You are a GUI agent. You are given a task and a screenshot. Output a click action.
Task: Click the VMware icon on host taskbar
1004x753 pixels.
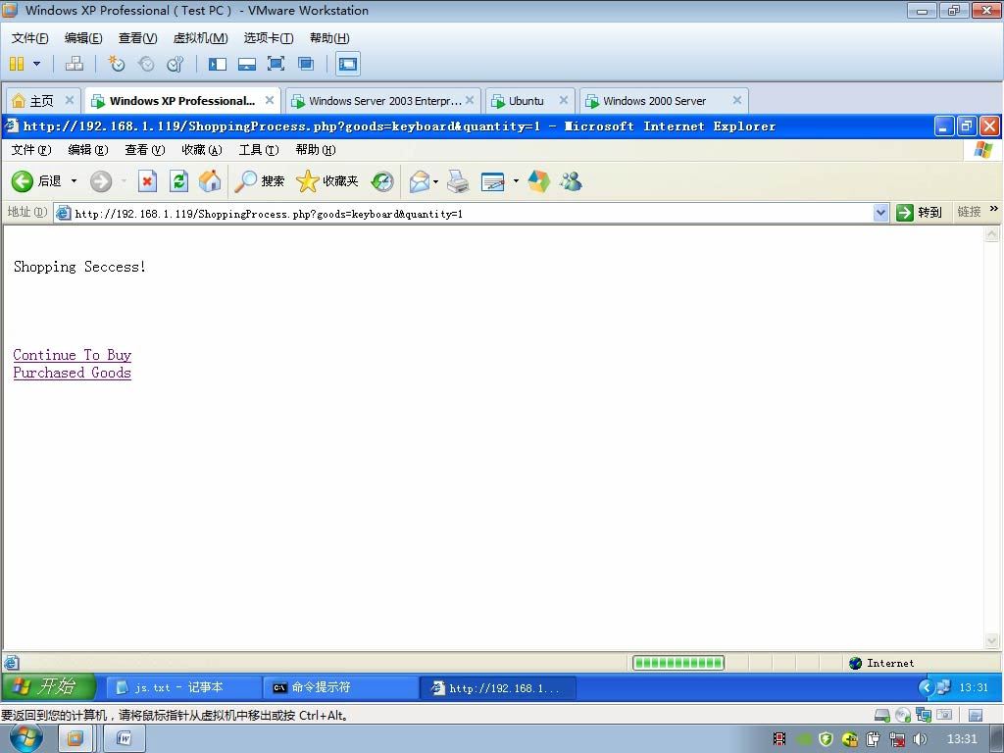[75, 739]
